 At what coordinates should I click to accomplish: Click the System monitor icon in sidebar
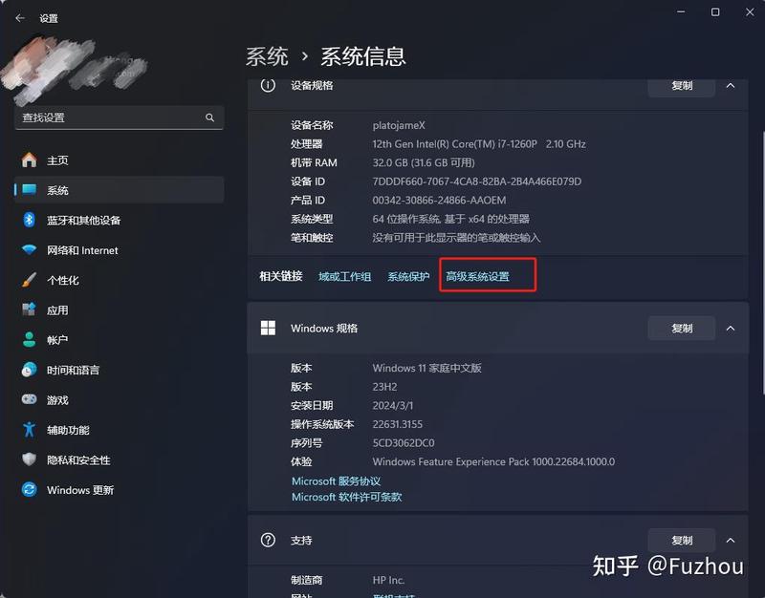pyautogui.click(x=30, y=189)
